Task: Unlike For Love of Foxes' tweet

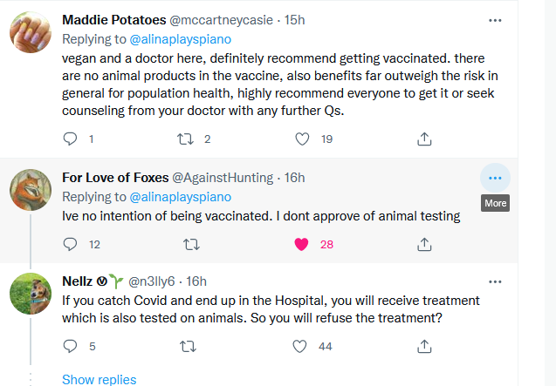Action: 302,244
